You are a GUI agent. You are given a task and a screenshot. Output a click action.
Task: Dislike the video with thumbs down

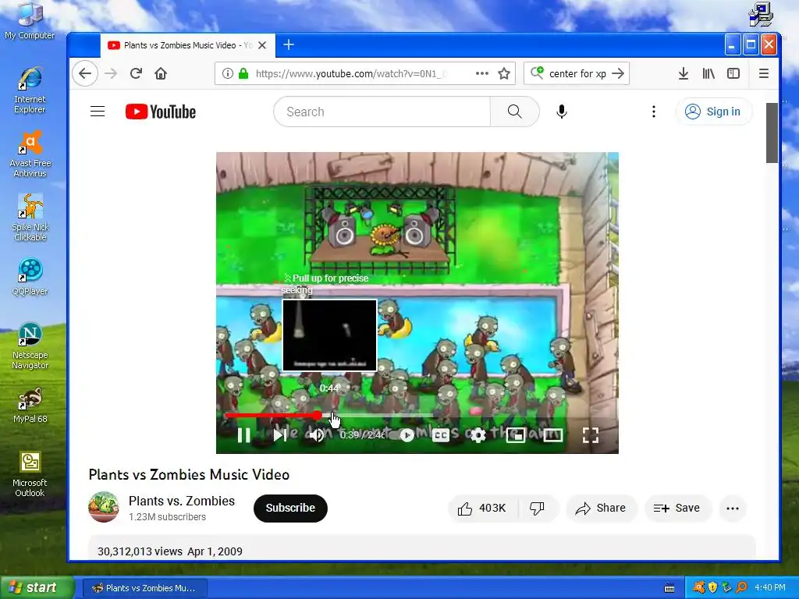537,508
